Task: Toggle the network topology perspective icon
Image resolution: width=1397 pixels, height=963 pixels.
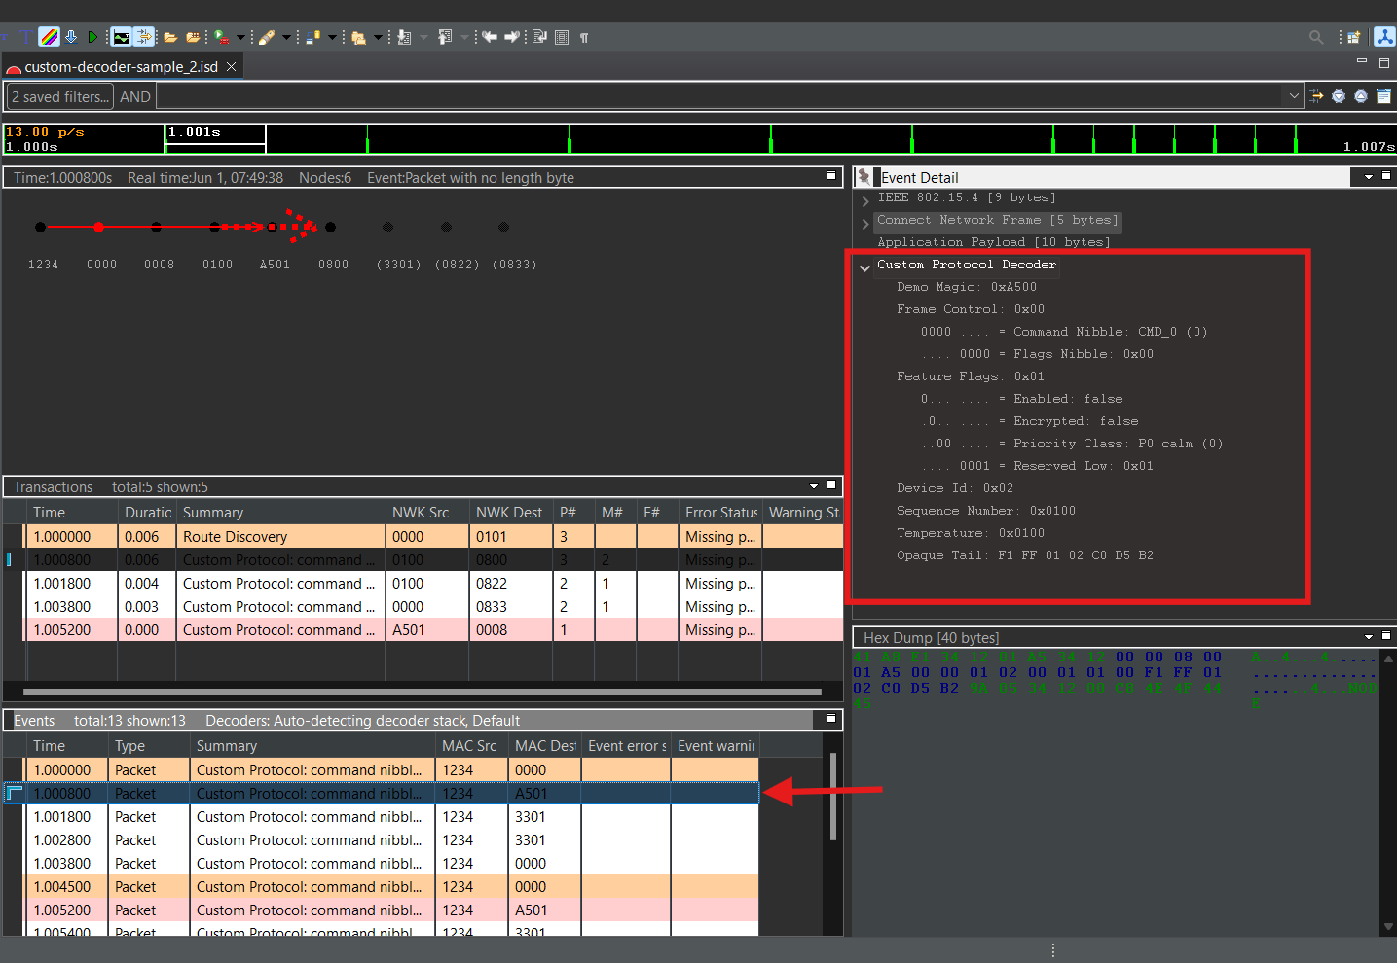Action: click(1384, 37)
